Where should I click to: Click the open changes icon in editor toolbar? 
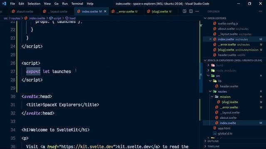click(x=185, y=11)
